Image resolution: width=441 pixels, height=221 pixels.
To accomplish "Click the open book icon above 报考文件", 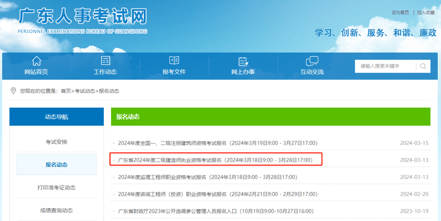I will point(174,60).
